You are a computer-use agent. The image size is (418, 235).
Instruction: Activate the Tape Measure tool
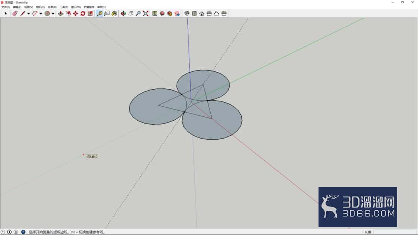(99, 14)
